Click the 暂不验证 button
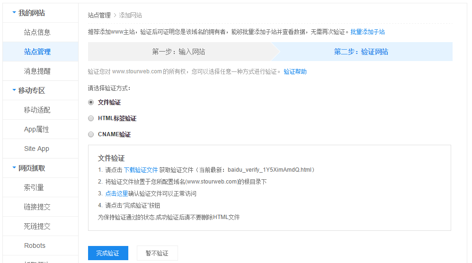Viewport: 472px width, 263px height. point(157,253)
